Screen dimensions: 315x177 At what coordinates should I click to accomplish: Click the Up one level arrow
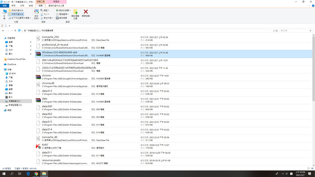click(x=15, y=31)
